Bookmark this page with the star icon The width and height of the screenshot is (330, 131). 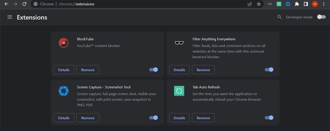[x=258, y=4]
